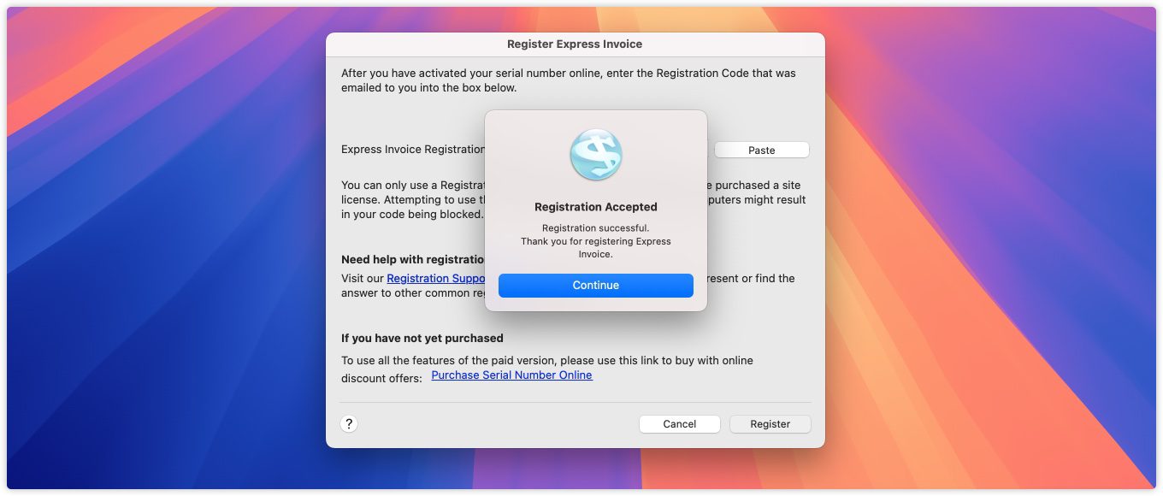
Task: Select the Registration Accepted heading
Action: pos(596,207)
